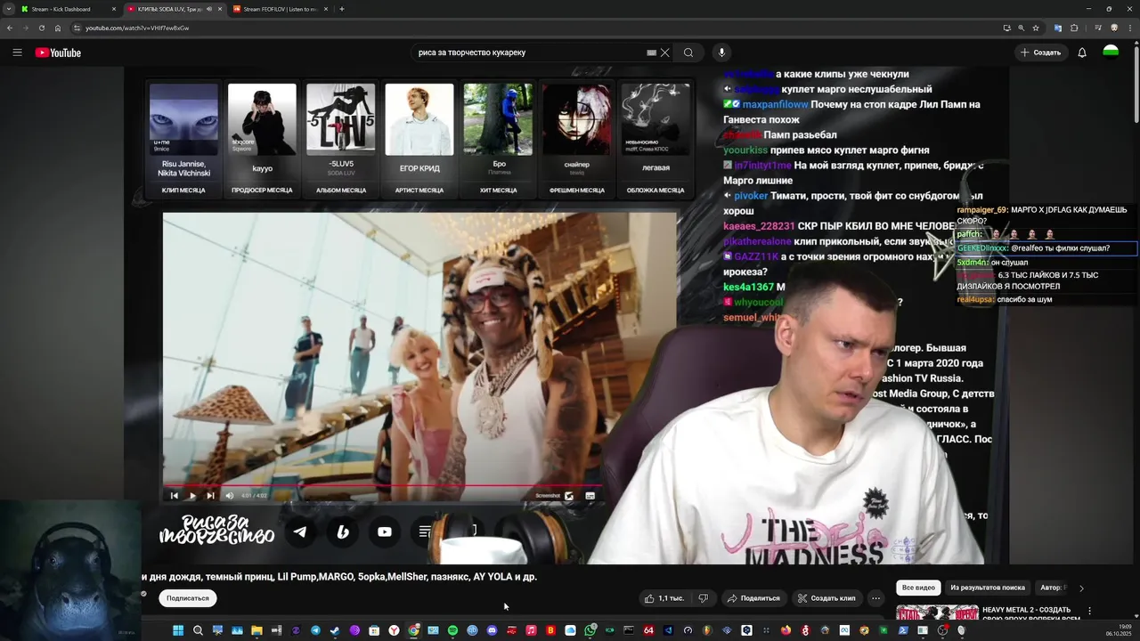
Task: Open options dots next to HEAVY METAL 2 video
Action: pyautogui.click(x=1089, y=611)
